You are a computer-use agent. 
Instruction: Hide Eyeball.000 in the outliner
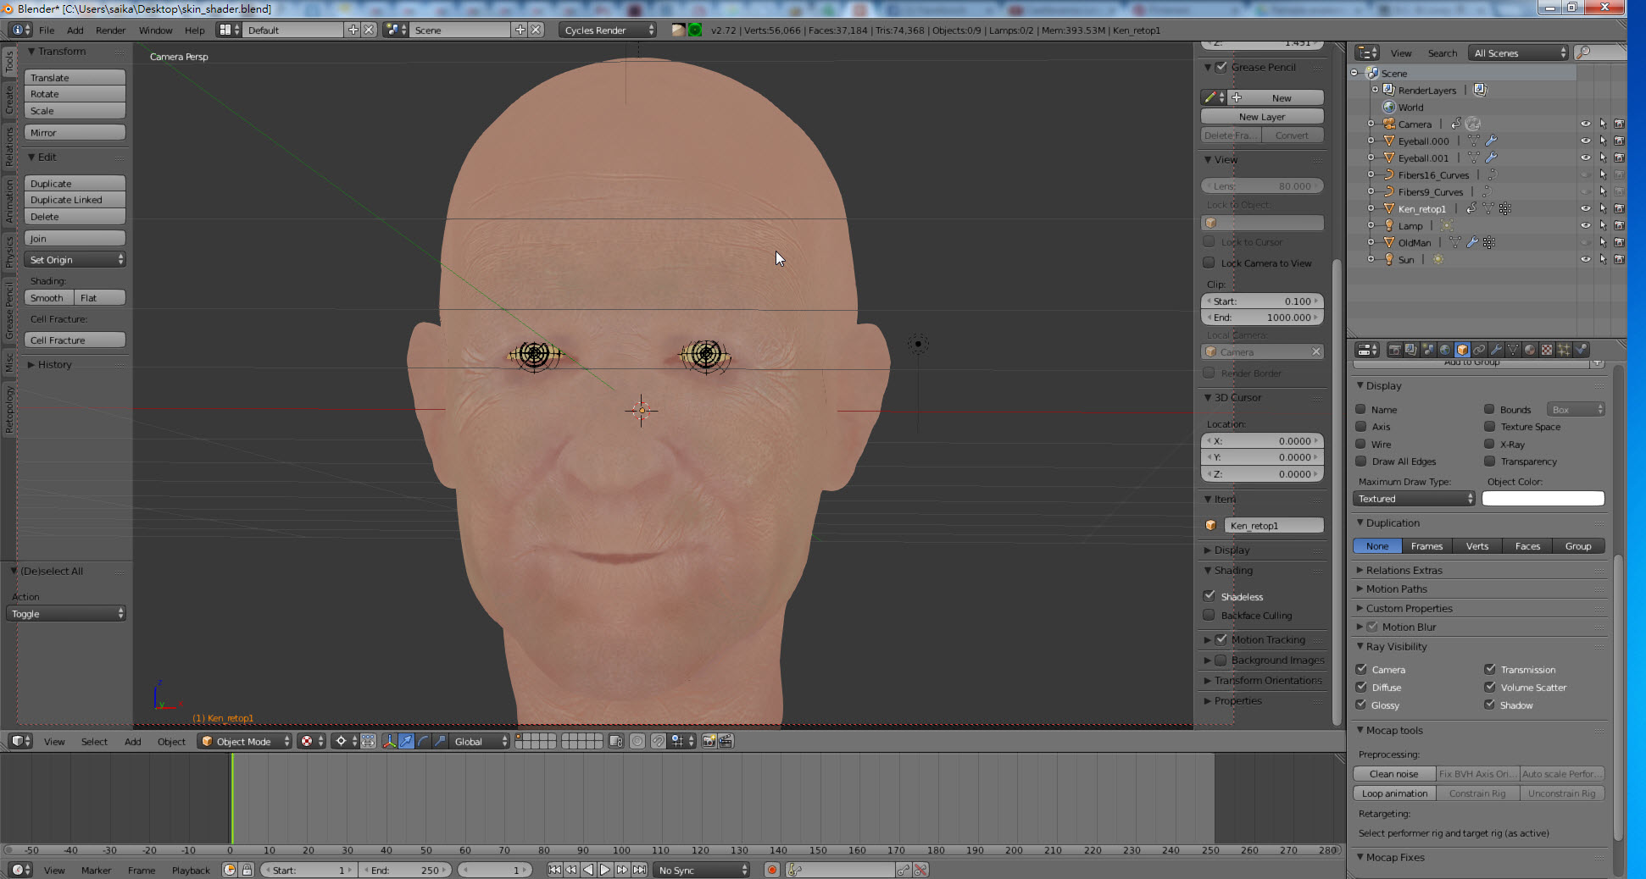click(1585, 141)
